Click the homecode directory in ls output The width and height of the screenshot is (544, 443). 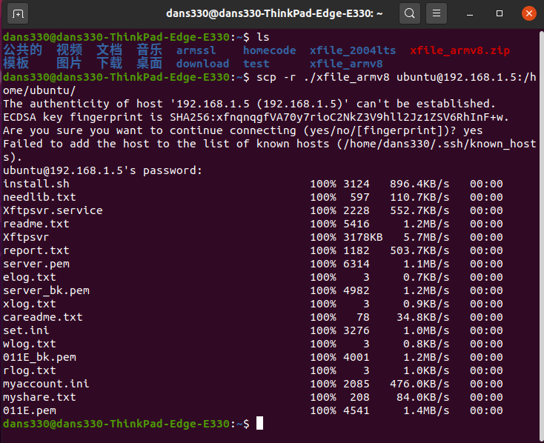point(269,50)
